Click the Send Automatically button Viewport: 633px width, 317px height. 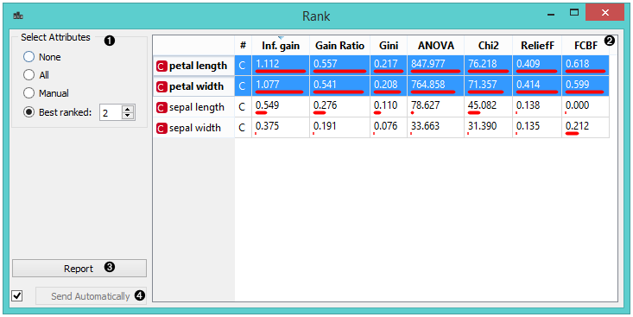(x=91, y=296)
